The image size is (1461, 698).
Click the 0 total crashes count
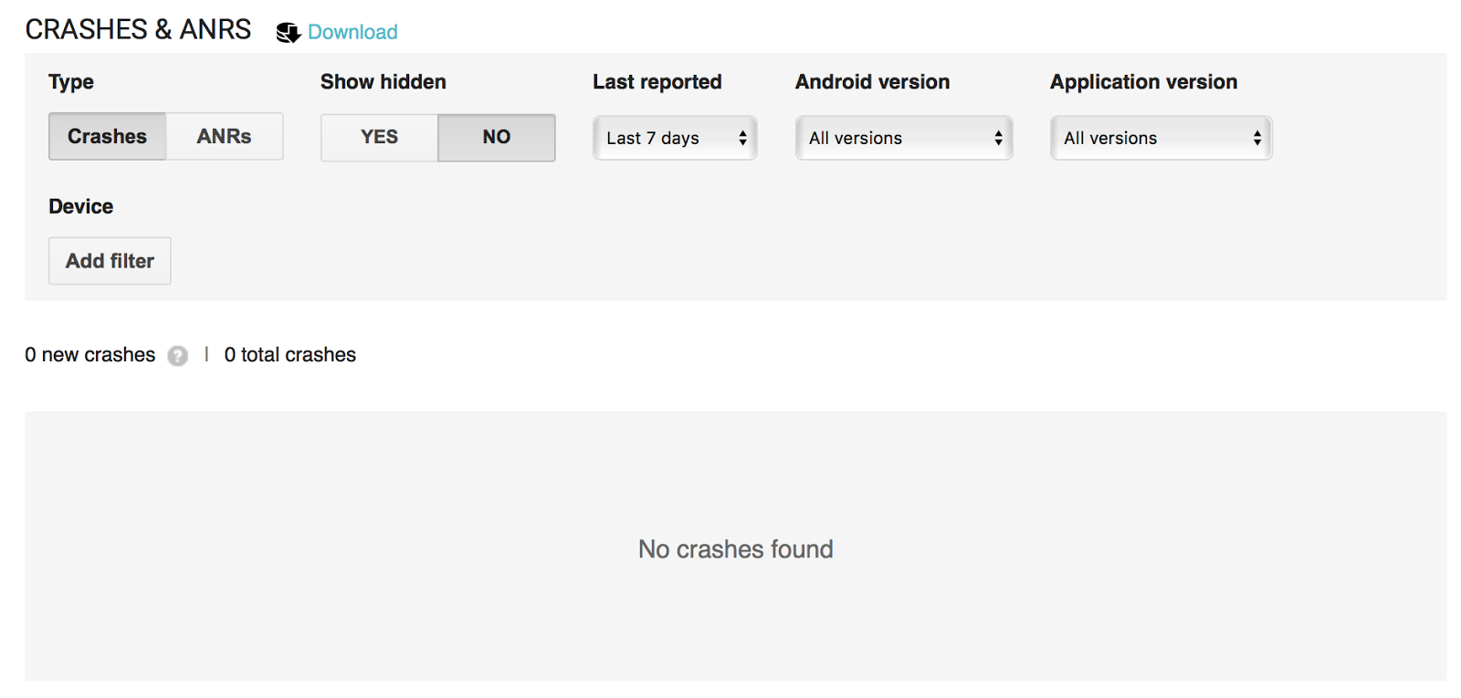[290, 355]
